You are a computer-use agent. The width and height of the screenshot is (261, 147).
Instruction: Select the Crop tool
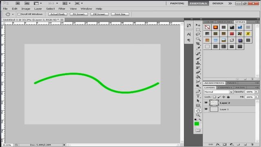(198, 44)
